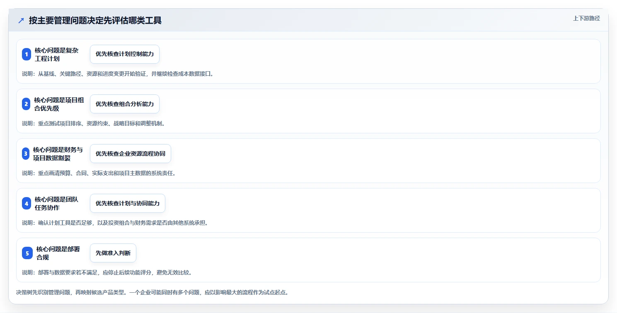Screen dimensions: 617x313
Task: Click the text 核心问题是团队任务协作
Action: (56, 203)
